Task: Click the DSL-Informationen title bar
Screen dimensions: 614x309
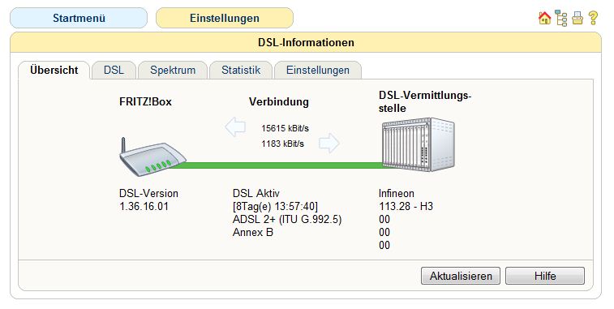Action: click(x=306, y=42)
